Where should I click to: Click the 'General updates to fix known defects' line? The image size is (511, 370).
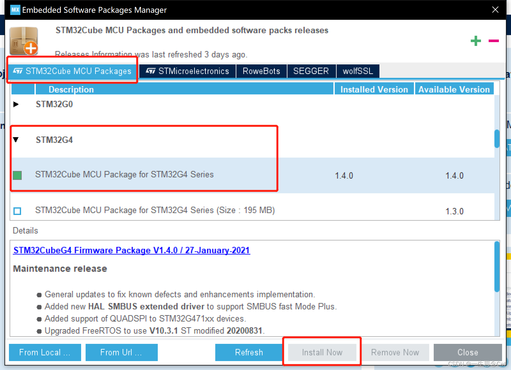pyautogui.click(x=180, y=294)
